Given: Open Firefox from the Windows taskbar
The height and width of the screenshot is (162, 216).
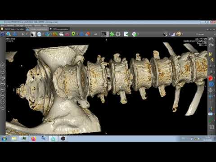Looking at the screenshot, I should tap(33, 139).
